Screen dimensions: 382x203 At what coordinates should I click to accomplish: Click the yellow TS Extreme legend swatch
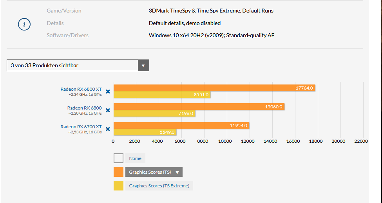coord(118,185)
